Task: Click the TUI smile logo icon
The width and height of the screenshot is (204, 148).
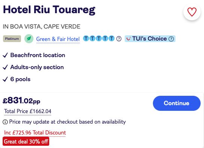Action: (128, 39)
